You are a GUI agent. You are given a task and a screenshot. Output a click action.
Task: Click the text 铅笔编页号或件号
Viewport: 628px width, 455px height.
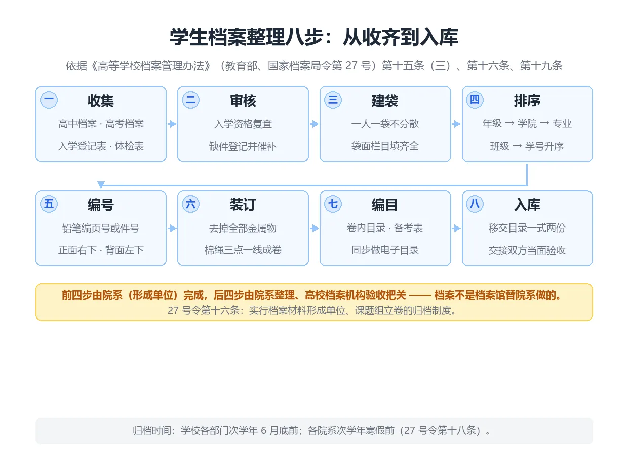[101, 228]
